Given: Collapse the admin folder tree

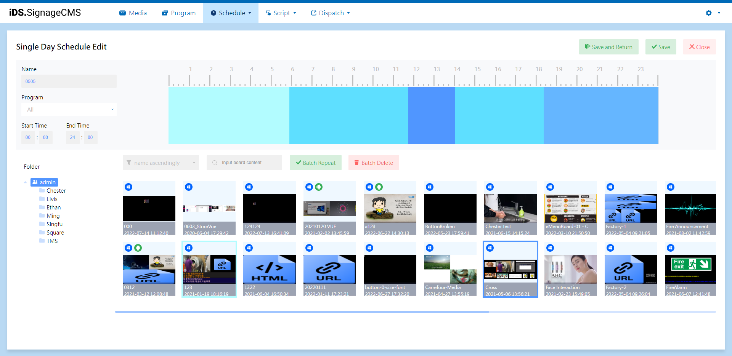Looking at the screenshot, I should coord(25,182).
